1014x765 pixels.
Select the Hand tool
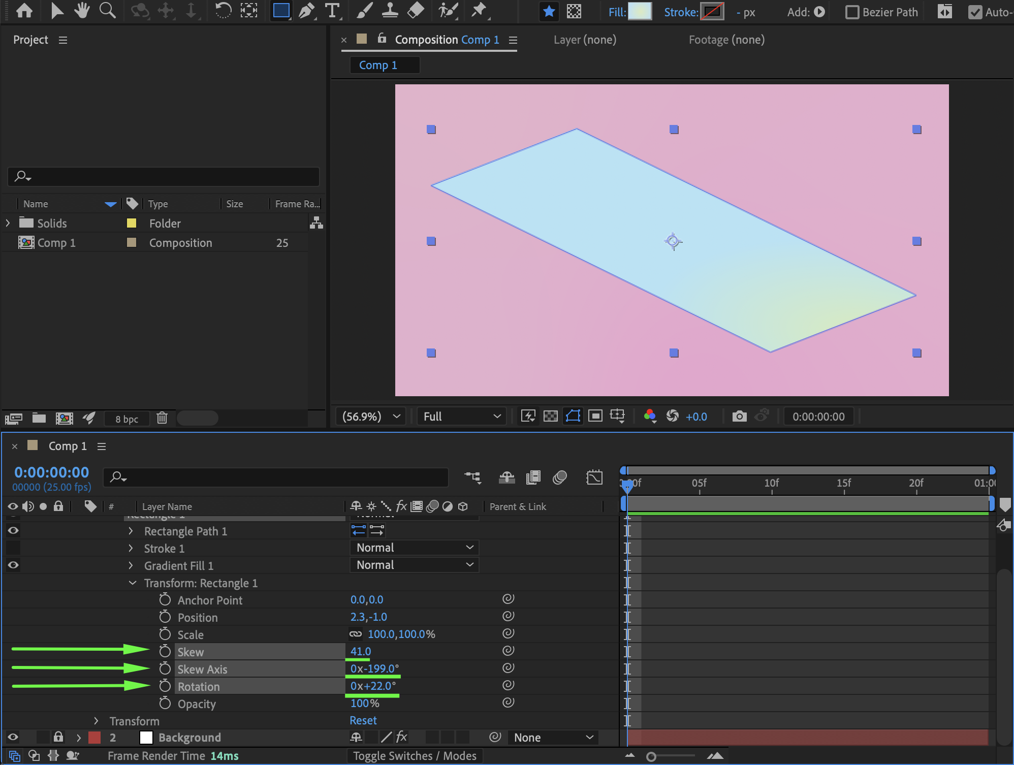(x=81, y=11)
